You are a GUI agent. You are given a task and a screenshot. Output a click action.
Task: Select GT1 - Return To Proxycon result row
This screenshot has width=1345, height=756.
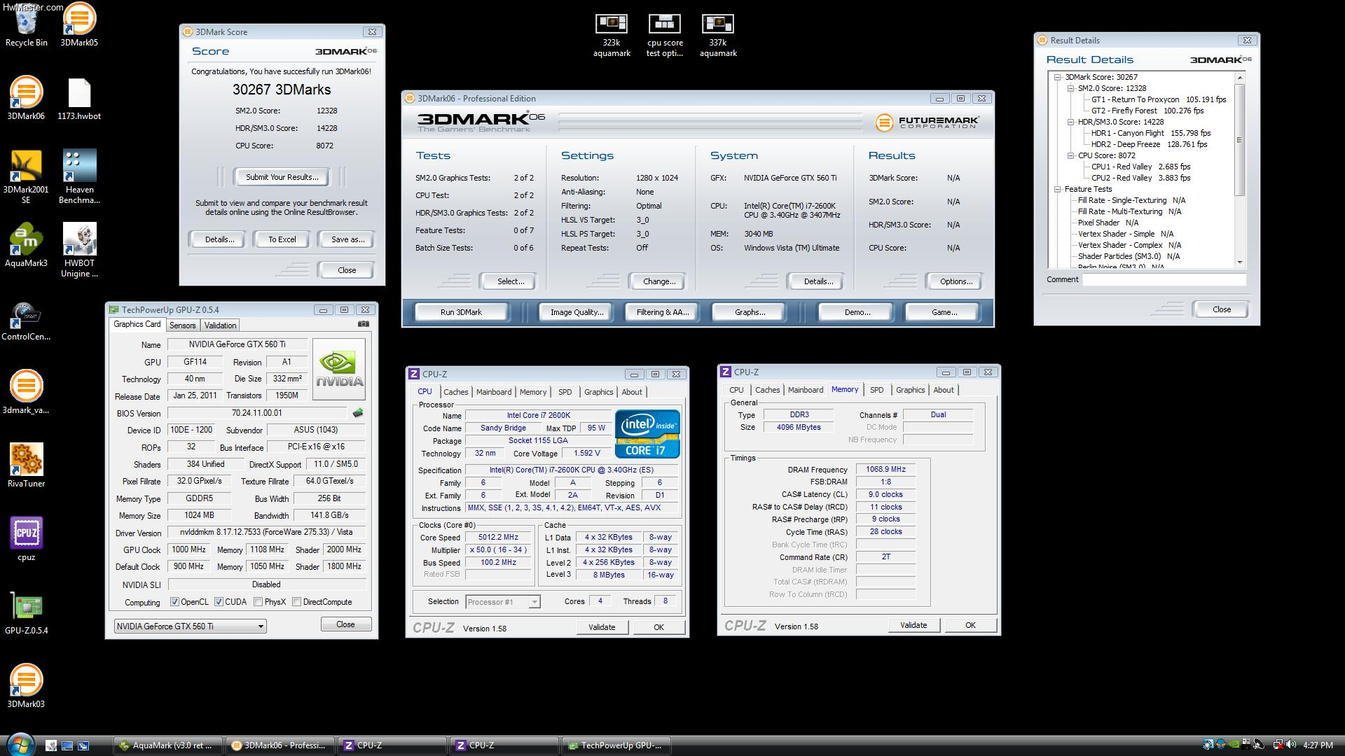coord(1159,99)
